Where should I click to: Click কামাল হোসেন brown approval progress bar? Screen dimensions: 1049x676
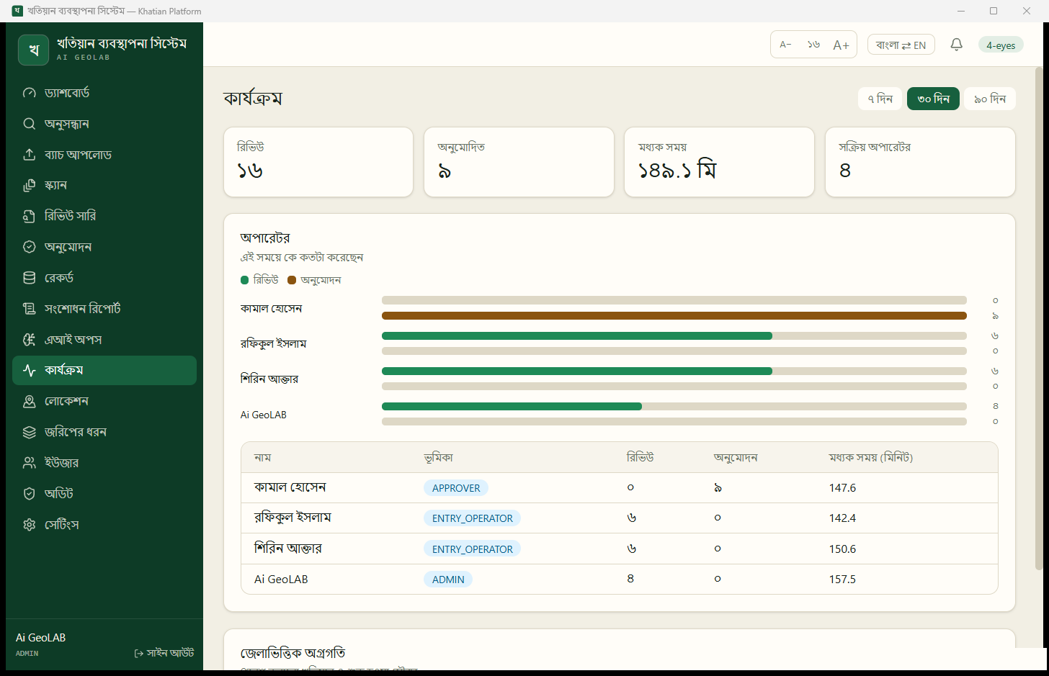tap(674, 316)
